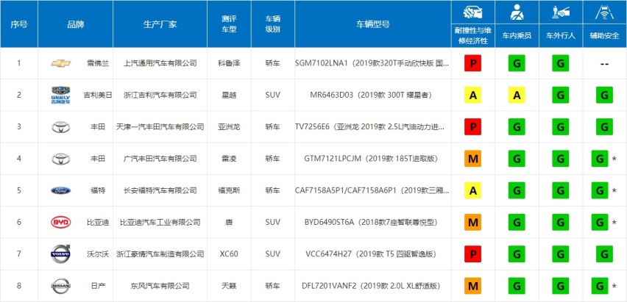Click manufacturer 天津一汽丰田汽车有限公司
The image size is (627, 302).
tap(160, 127)
